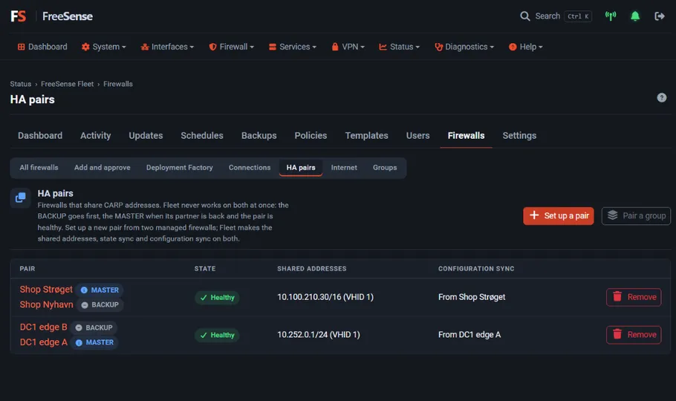Click the logout arrow icon
Screen dimensions: 676x401
(x=660, y=16)
